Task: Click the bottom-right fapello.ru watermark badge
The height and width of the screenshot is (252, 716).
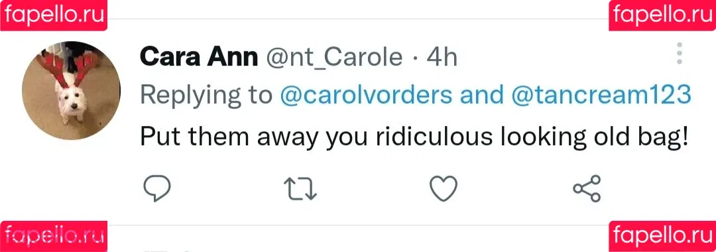Action: (x=662, y=237)
